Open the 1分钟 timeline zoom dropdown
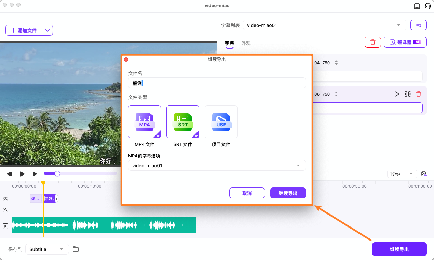Image resolution: width=434 pixels, height=260 pixels. tap(402, 174)
